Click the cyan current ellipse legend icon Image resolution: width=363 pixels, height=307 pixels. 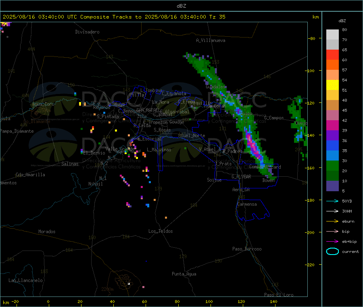click(332, 251)
